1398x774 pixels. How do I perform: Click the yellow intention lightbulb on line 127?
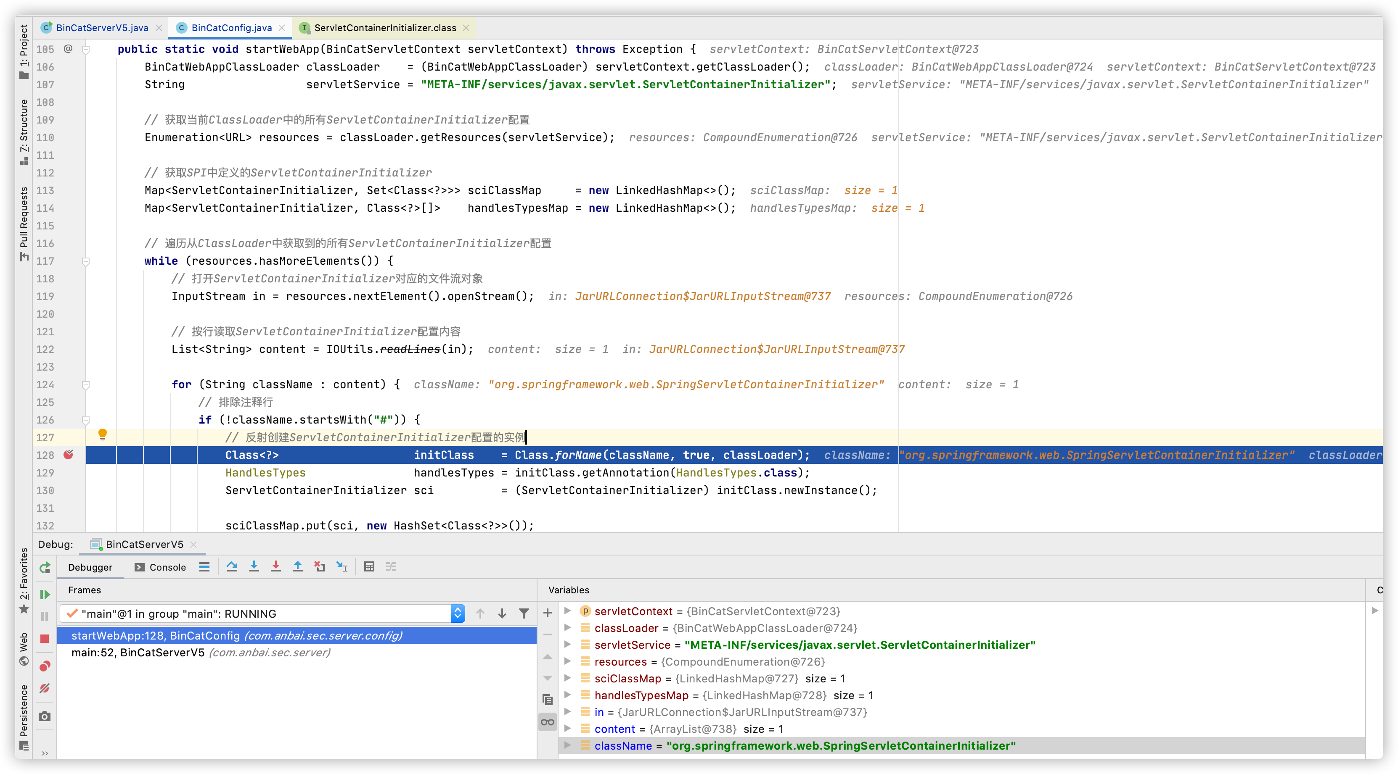[x=103, y=434]
